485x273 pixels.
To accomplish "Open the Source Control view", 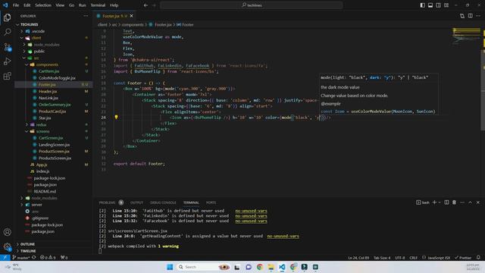I will click(x=7, y=47).
